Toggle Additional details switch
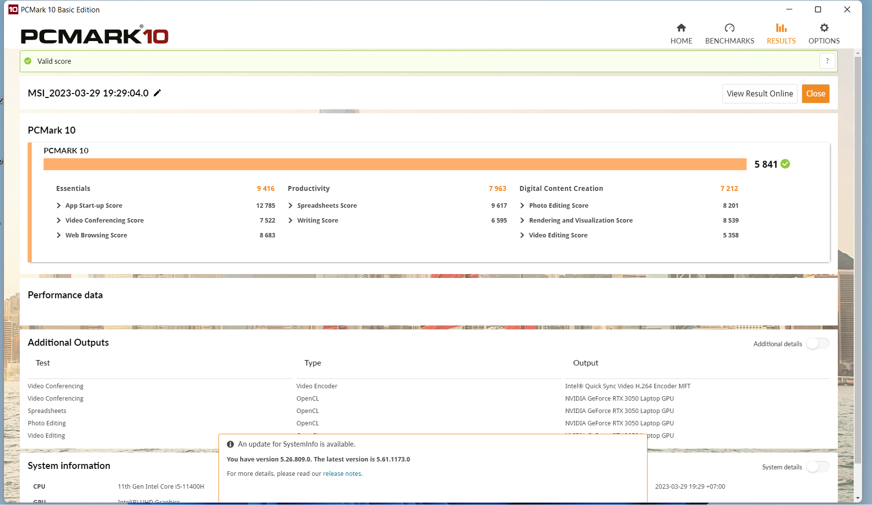 click(817, 343)
